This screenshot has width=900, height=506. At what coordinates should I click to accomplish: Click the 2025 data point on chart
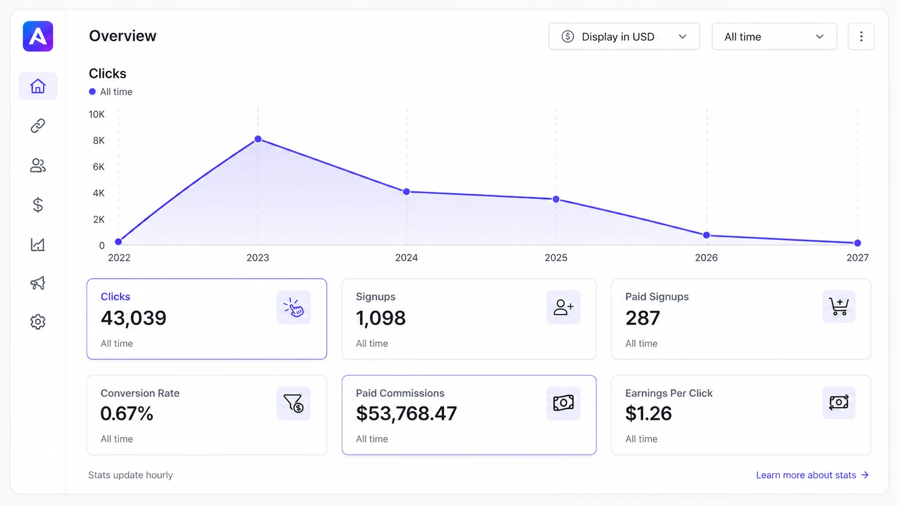pos(556,199)
